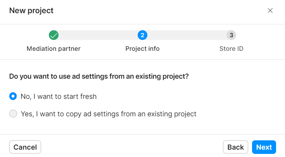285x157 pixels.
Task: Select the blue step 2 circle
Action: [142, 35]
